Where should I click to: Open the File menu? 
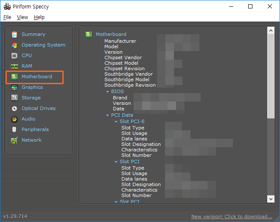pos(7,17)
